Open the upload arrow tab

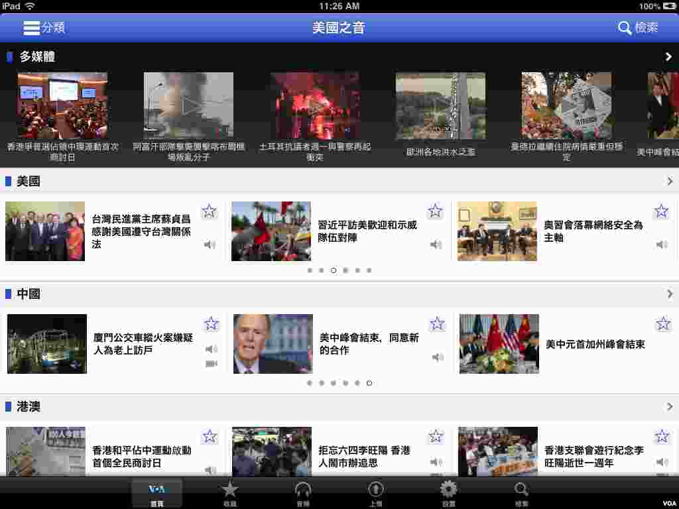pyautogui.click(x=375, y=494)
